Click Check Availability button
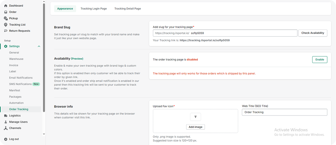 [312, 33]
